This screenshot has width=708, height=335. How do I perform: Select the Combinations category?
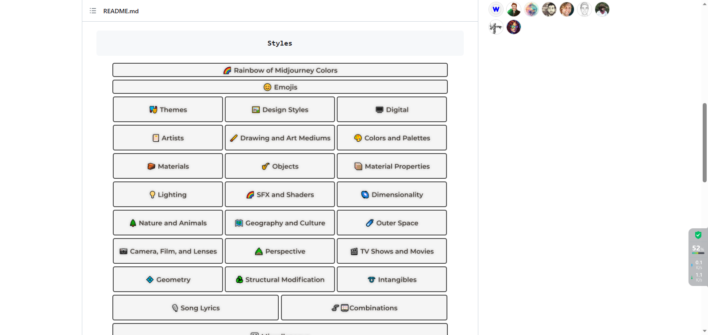point(364,308)
